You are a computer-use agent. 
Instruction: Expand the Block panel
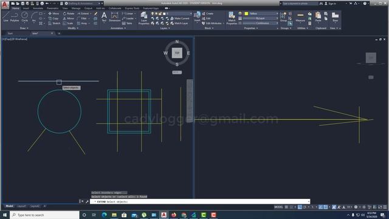pos(209,28)
